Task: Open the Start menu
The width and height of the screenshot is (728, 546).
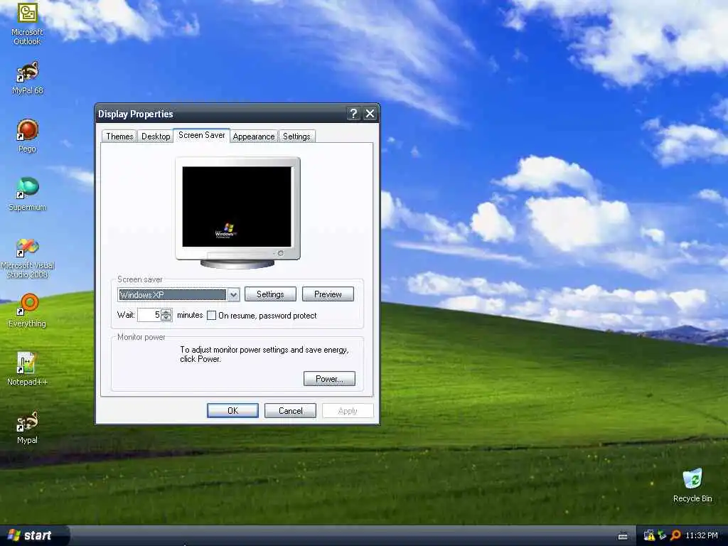Action: (x=33, y=536)
